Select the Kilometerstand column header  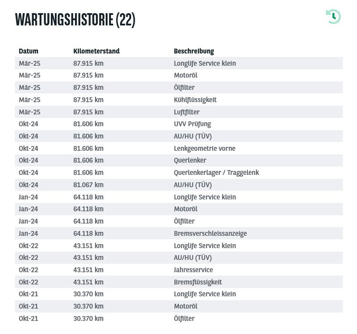[96, 51]
